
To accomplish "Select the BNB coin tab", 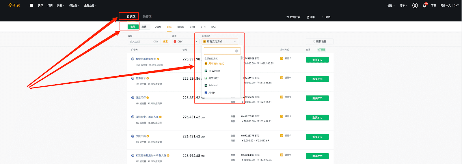I will [x=192, y=27].
